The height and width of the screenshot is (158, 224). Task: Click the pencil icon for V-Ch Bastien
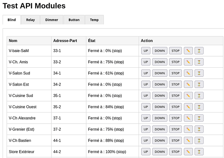pyautogui.click(x=188, y=140)
